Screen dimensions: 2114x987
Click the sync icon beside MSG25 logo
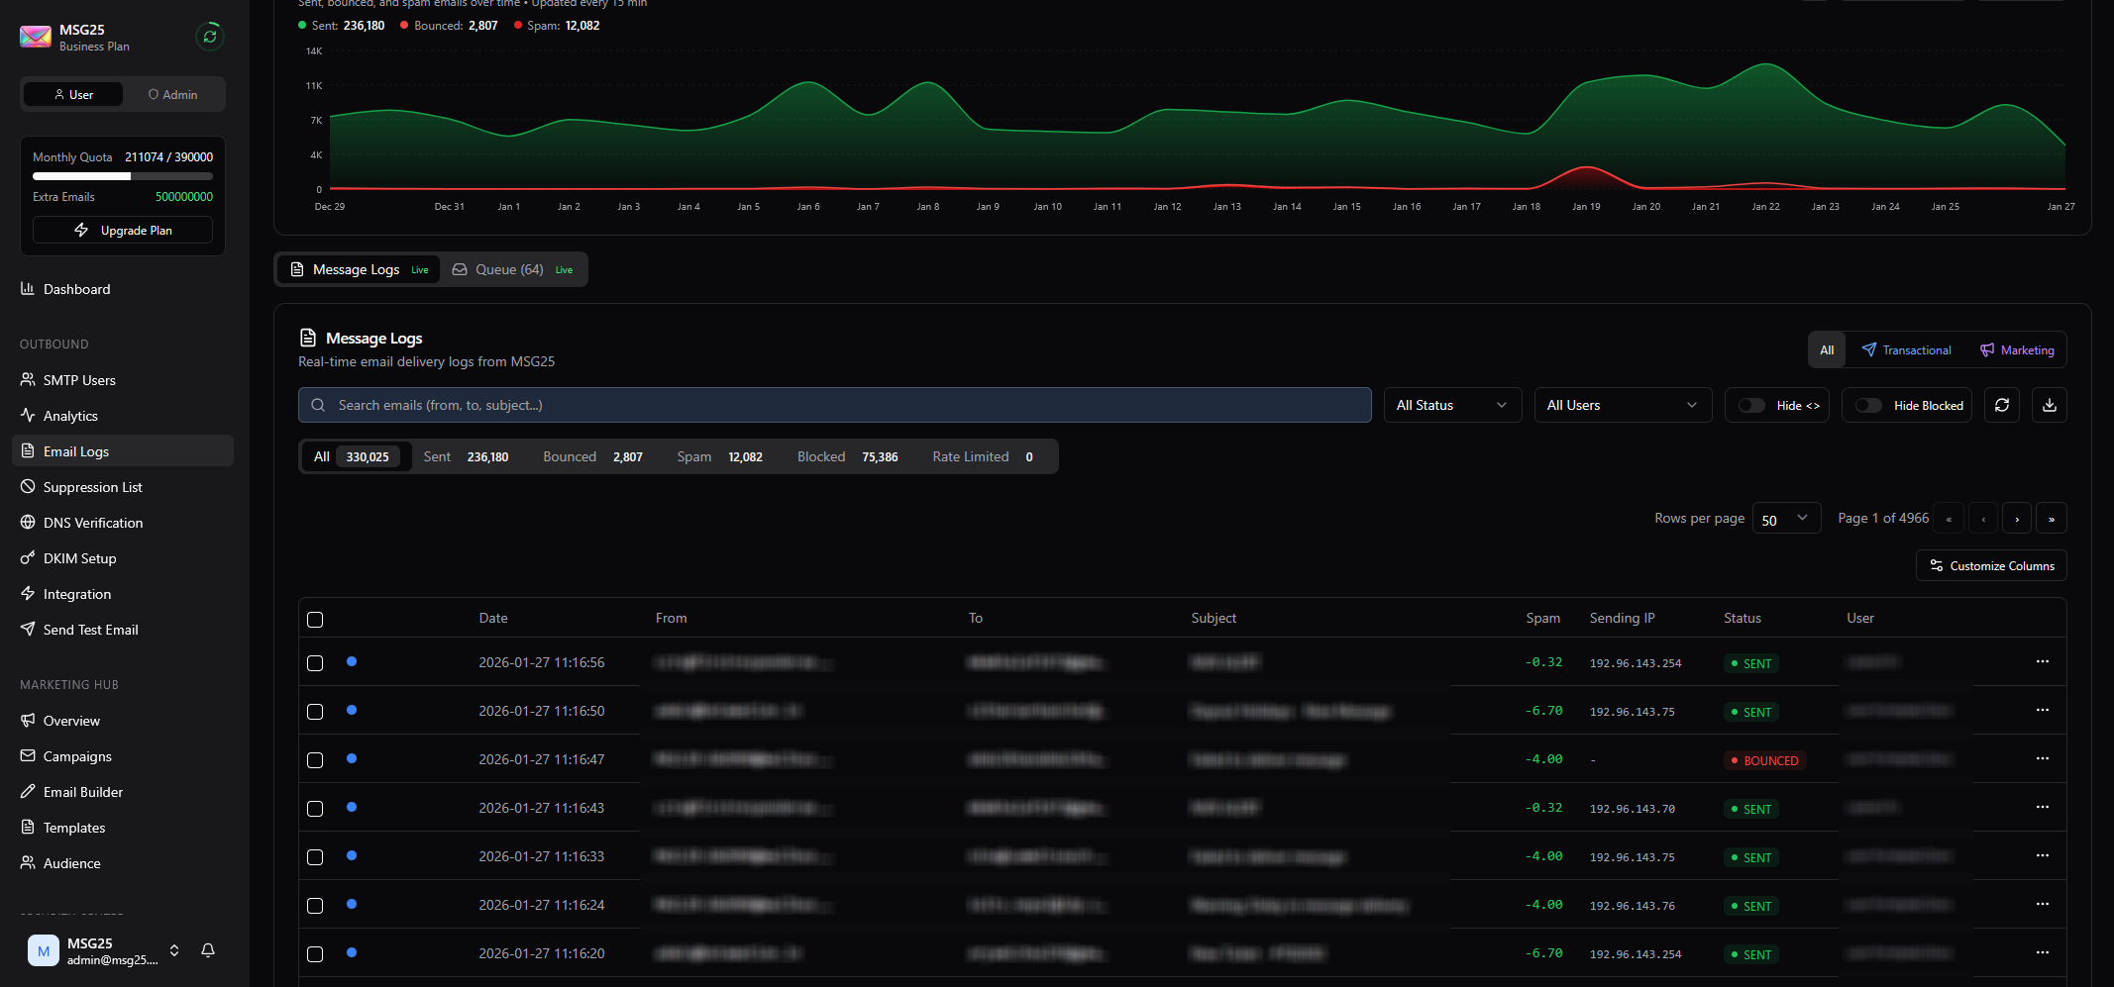coord(210,37)
